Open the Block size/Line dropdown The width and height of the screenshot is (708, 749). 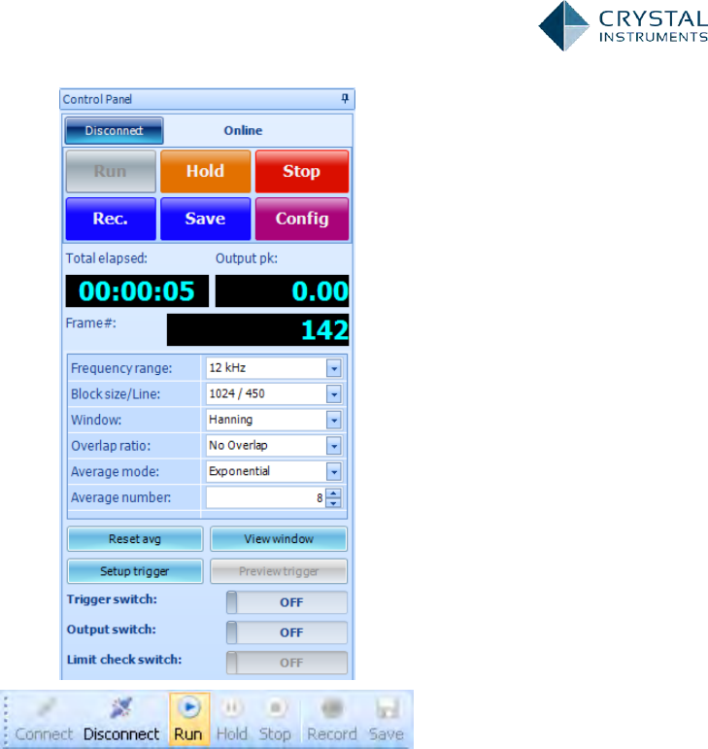pos(334,394)
